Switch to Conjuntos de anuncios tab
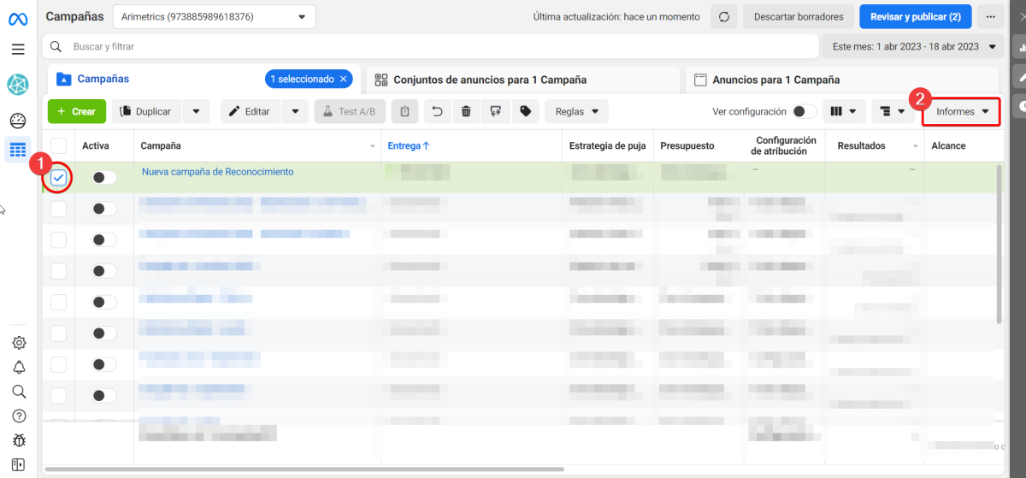Viewport: 1026px width, 478px height. coord(489,80)
